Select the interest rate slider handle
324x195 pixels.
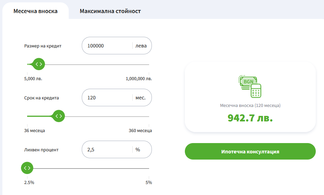click(27, 168)
